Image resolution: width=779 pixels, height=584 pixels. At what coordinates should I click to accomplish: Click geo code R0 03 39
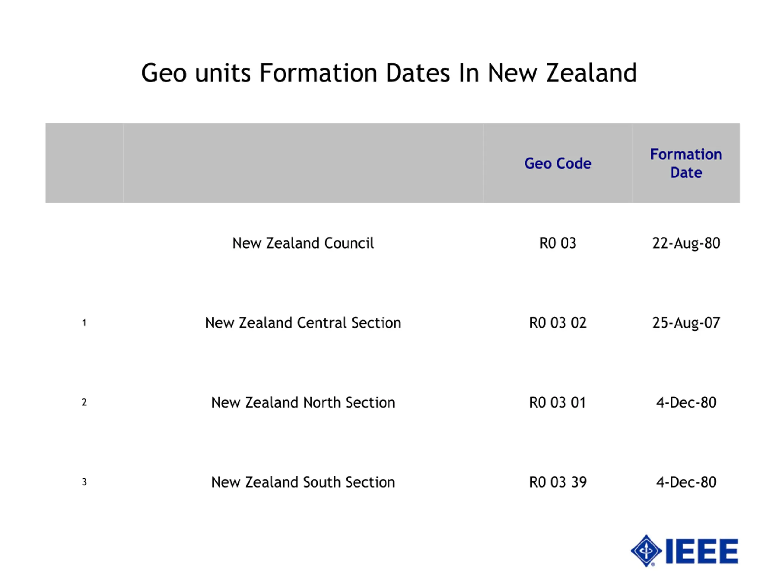pyautogui.click(x=558, y=482)
